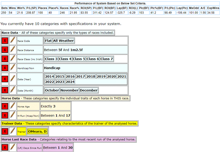Select year 2017 tag
Image resolution: width=220 pixels, height=152 pixels.
point(80,76)
